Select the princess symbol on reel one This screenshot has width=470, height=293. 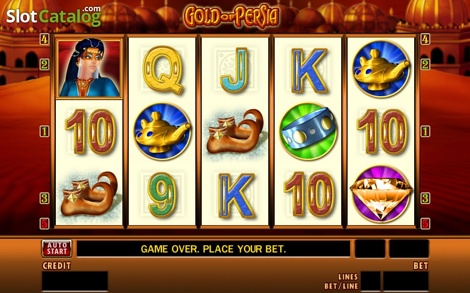pos(89,68)
